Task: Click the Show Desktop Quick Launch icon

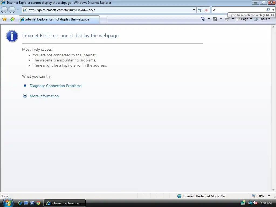Action: coord(26,203)
